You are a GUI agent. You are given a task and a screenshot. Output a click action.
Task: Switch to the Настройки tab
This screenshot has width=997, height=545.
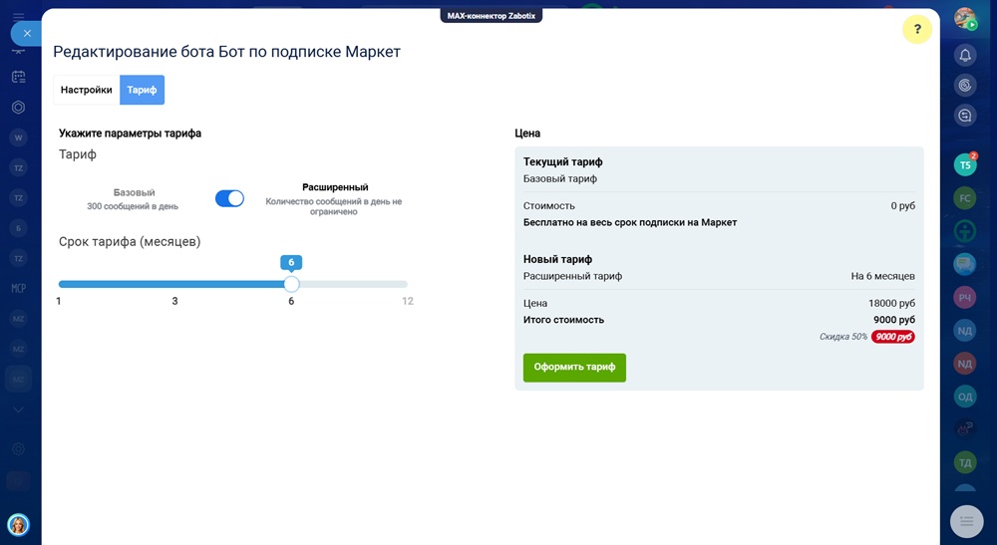tap(87, 90)
